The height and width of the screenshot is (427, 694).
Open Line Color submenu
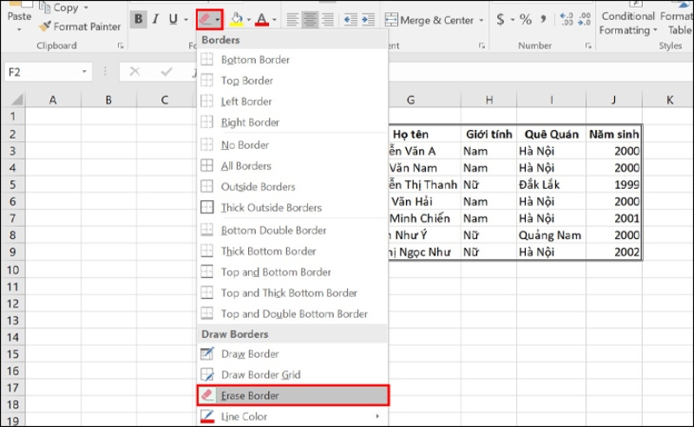(292, 417)
